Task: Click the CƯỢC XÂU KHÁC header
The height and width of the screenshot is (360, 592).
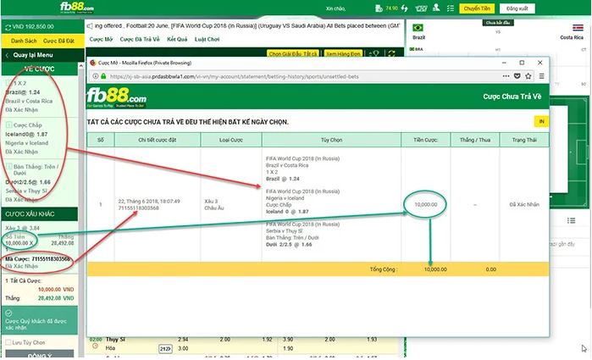Action: (x=40, y=214)
